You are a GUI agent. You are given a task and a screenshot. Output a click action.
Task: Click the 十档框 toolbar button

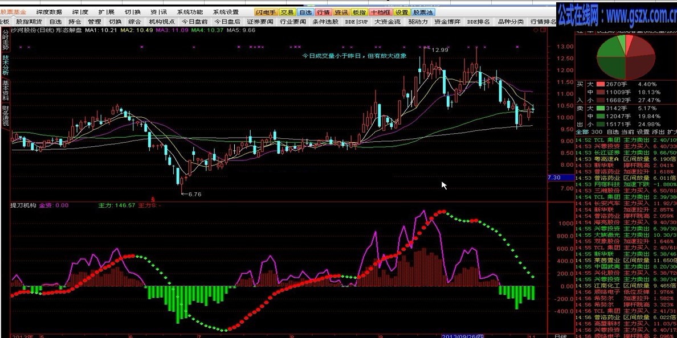click(380, 13)
